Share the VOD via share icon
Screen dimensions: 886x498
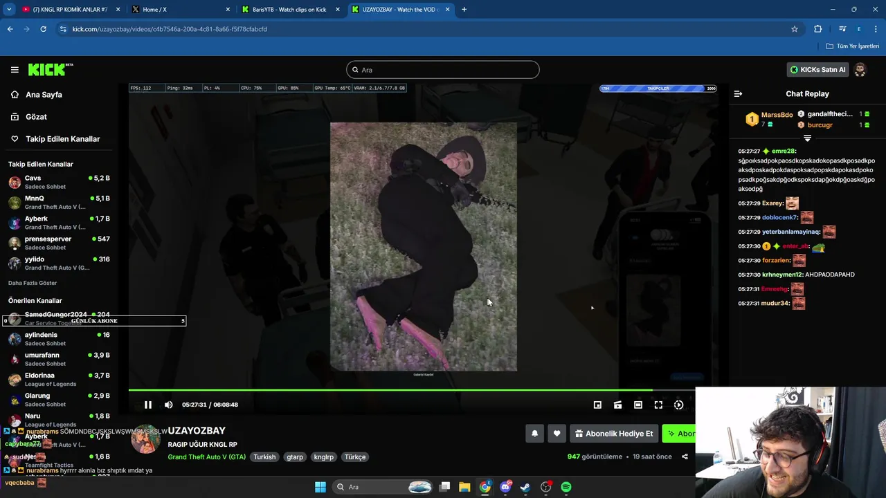[685, 456]
